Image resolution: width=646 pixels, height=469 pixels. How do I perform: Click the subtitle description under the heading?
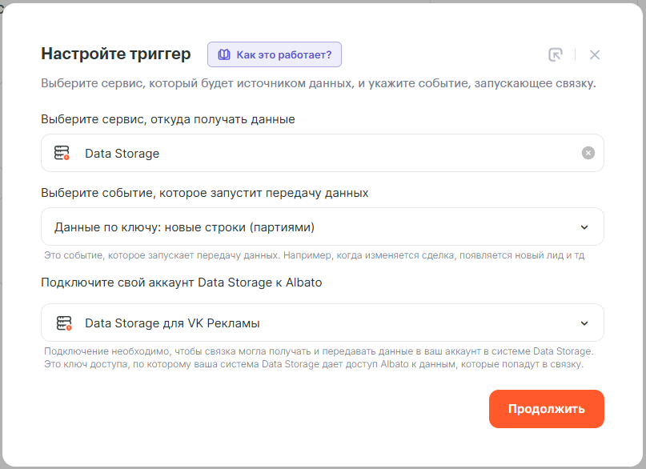pos(318,83)
